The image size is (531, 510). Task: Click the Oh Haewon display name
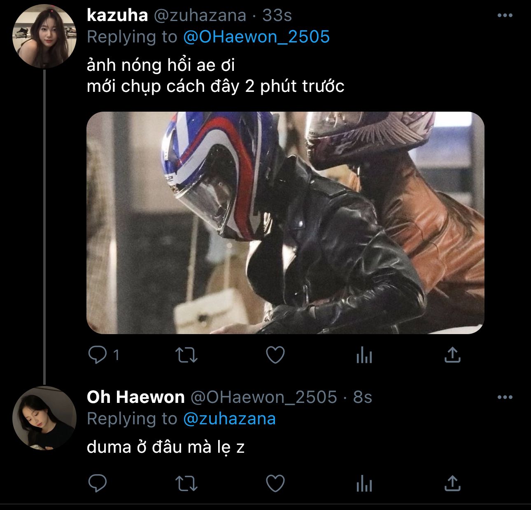point(135,397)
